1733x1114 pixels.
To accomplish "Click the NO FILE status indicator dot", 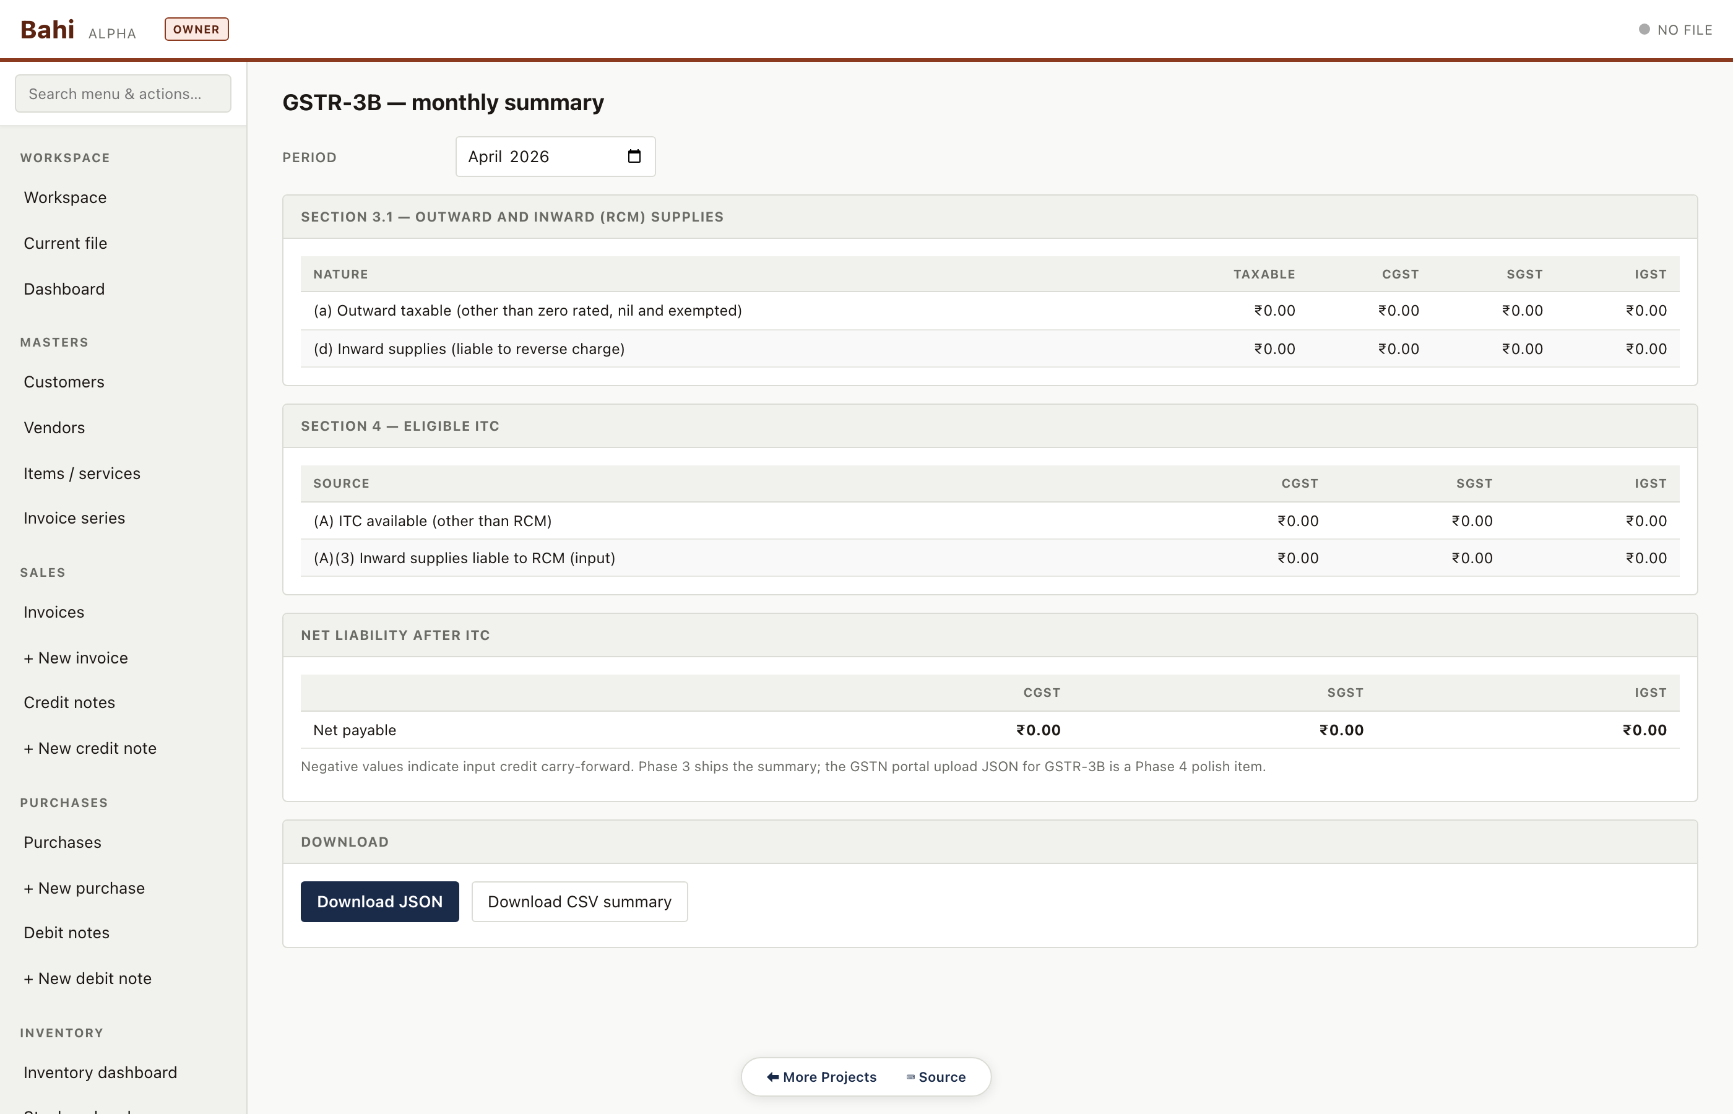I will coord(1643,30).
